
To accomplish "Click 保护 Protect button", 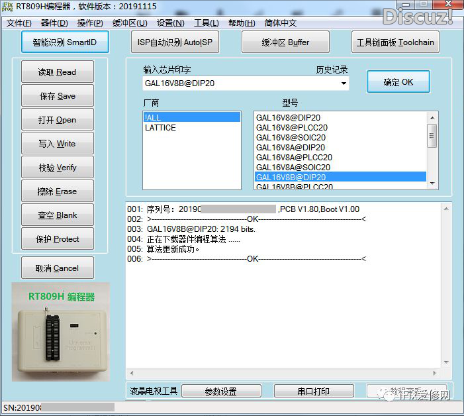I will pos(58,238).
